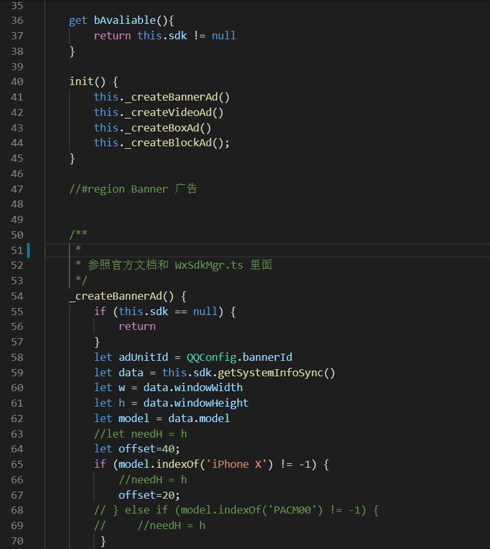Click the init() method name

coord(81,82)
